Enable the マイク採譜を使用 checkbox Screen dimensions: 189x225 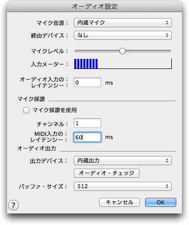[26, 110]
